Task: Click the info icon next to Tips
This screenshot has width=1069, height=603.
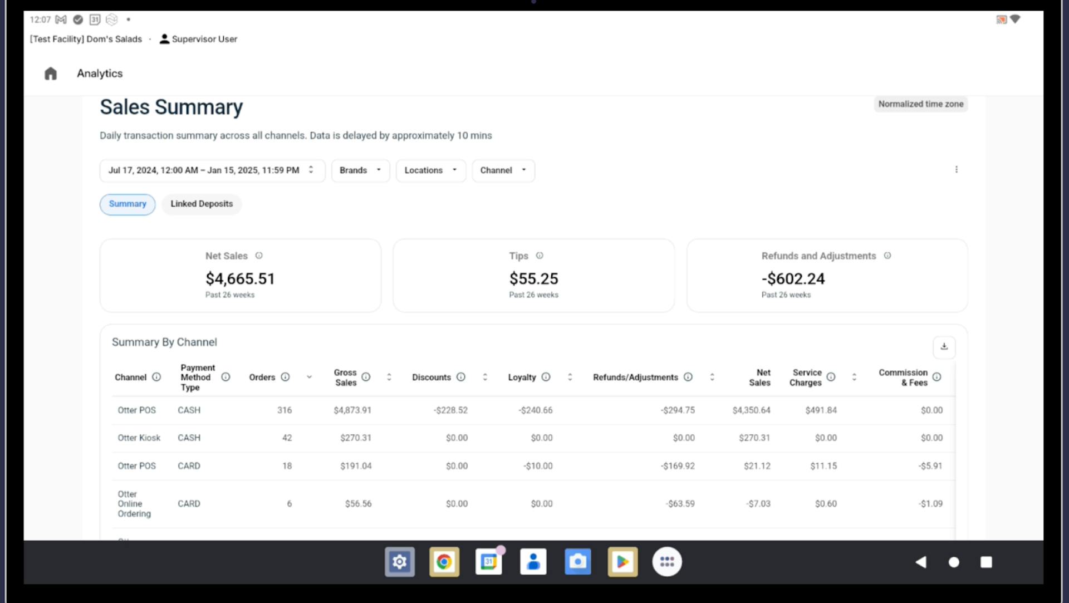Action: point(539,256)
